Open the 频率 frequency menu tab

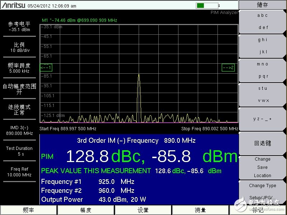point(29,210)
